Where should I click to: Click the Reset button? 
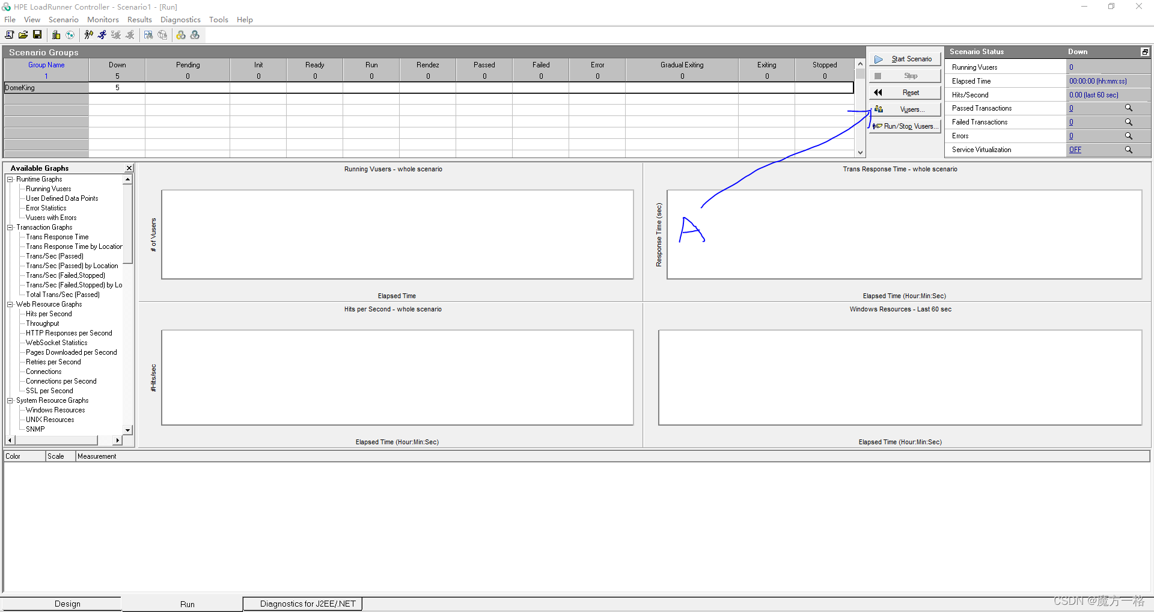click(905, 93)
